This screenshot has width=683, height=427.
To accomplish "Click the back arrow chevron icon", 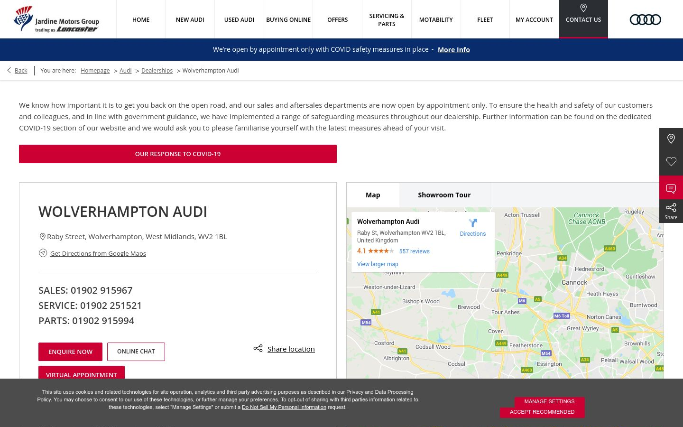I will click(9, 70).
